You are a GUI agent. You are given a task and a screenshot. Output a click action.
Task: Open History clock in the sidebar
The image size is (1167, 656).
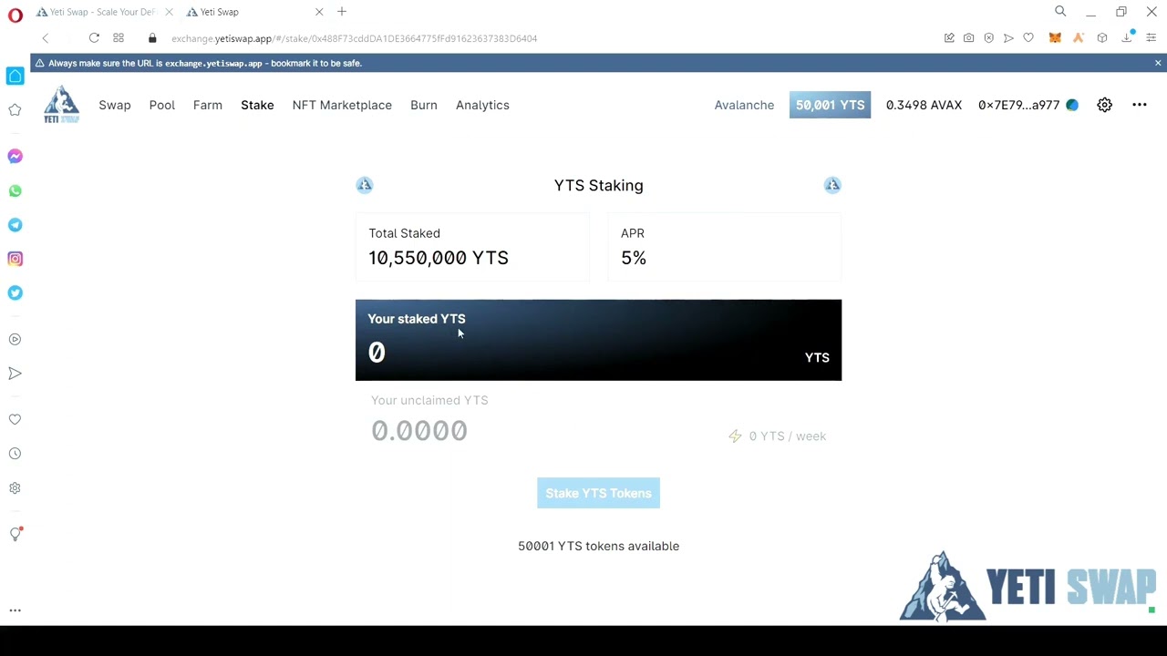tap(15, 454)
